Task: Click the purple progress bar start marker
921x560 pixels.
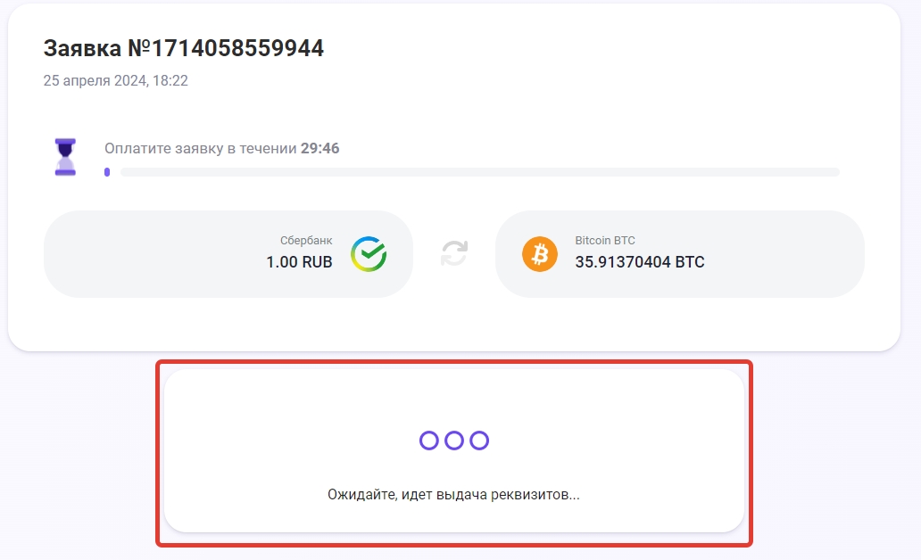Action: 107,172
